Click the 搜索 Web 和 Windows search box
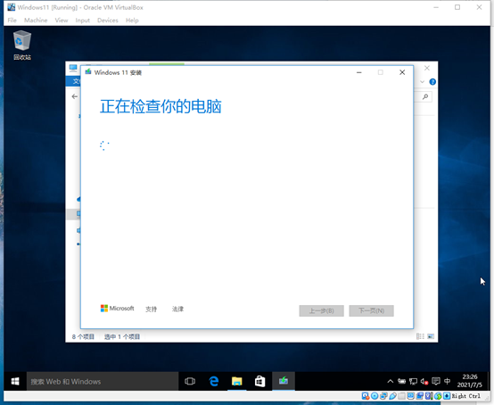 [103, 382]
